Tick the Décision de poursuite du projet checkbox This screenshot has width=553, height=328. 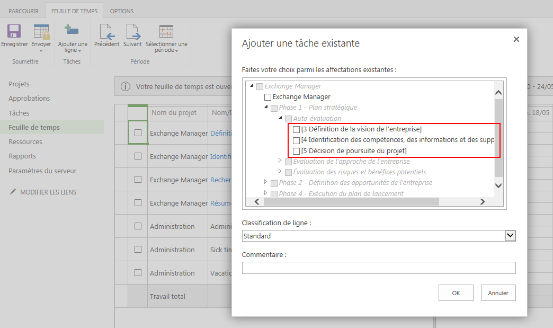click(x=296, y=152)
